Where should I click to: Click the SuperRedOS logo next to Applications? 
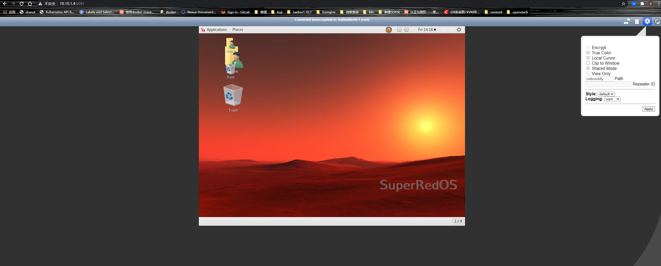pyautogui.click(x=203, y=30)
